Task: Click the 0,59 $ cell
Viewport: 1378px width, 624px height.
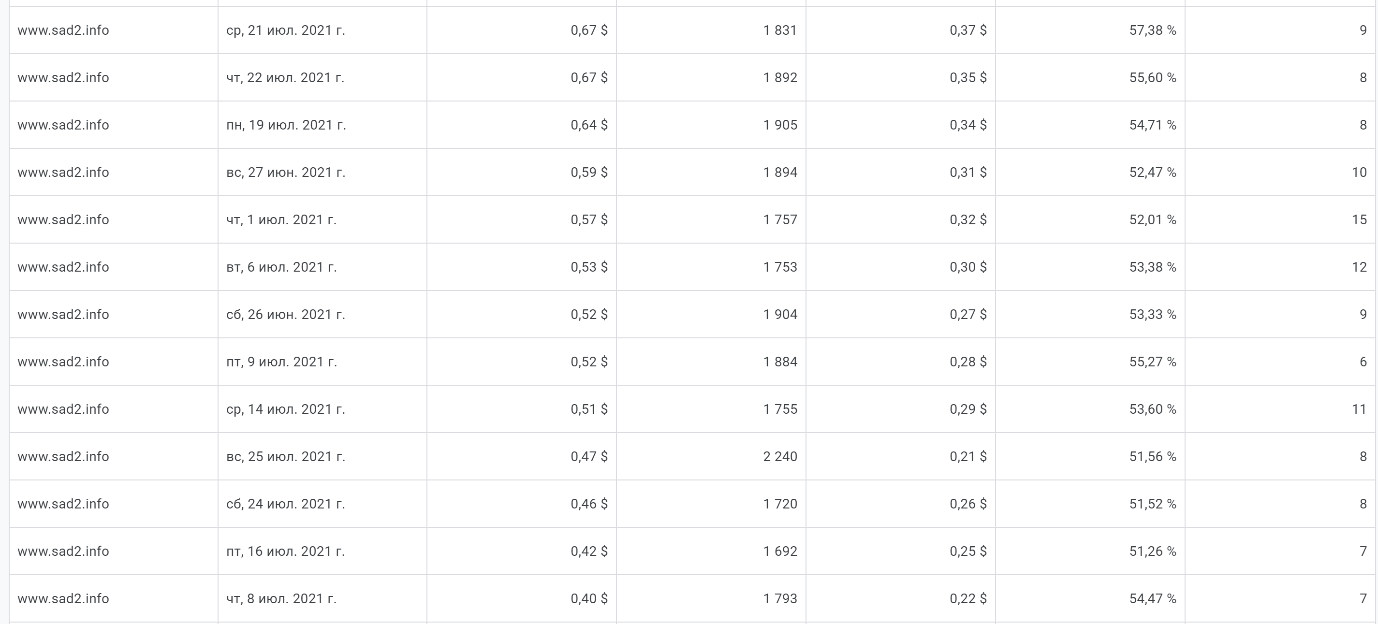Action: 589,172
